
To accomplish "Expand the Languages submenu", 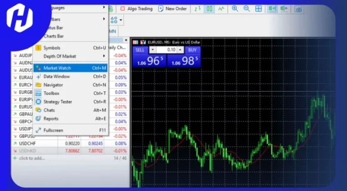I will coord(76,8).
